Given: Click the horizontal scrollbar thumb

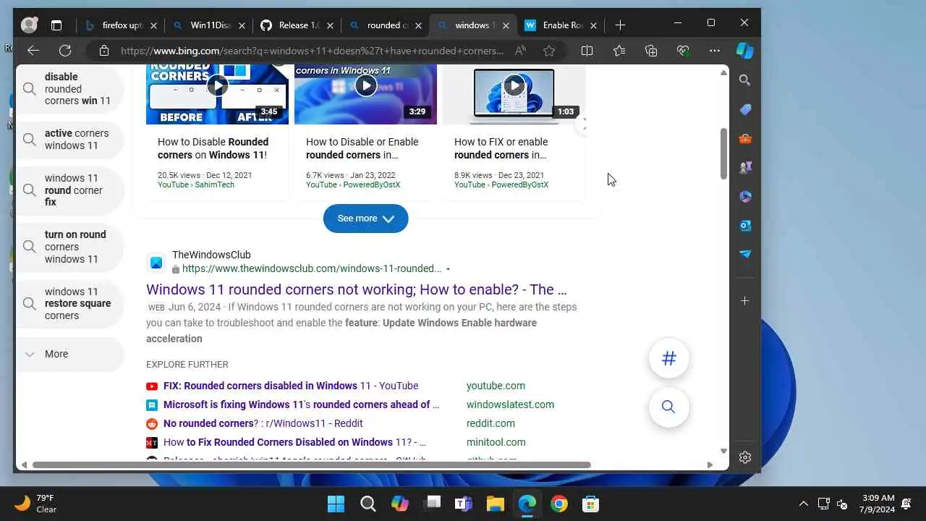Looking at the screenshot, I should 311,465.
